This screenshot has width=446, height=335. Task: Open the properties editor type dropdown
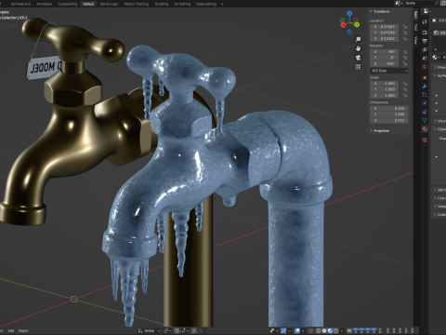click(427, 11)
